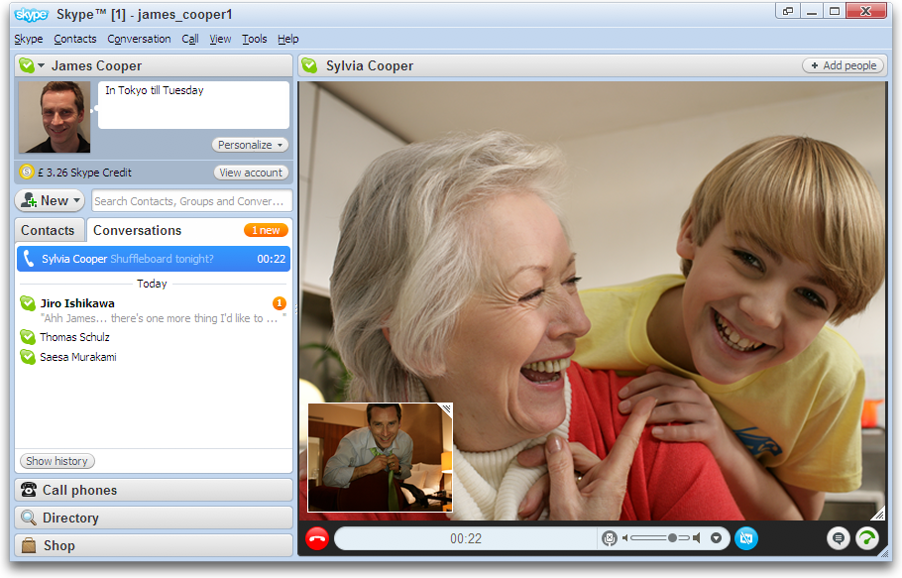Image resolution: width=902 pixels, height=578 pixels.
Task: Toggle the blue video camera button
Action: point(746,538)
